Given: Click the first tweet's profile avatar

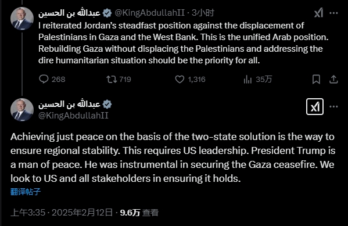Looking at the screenshot, I should 22,19.
